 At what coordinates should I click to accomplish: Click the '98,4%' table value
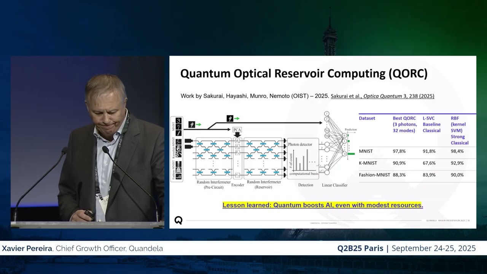pyautogui.click(x=457, y=151)
